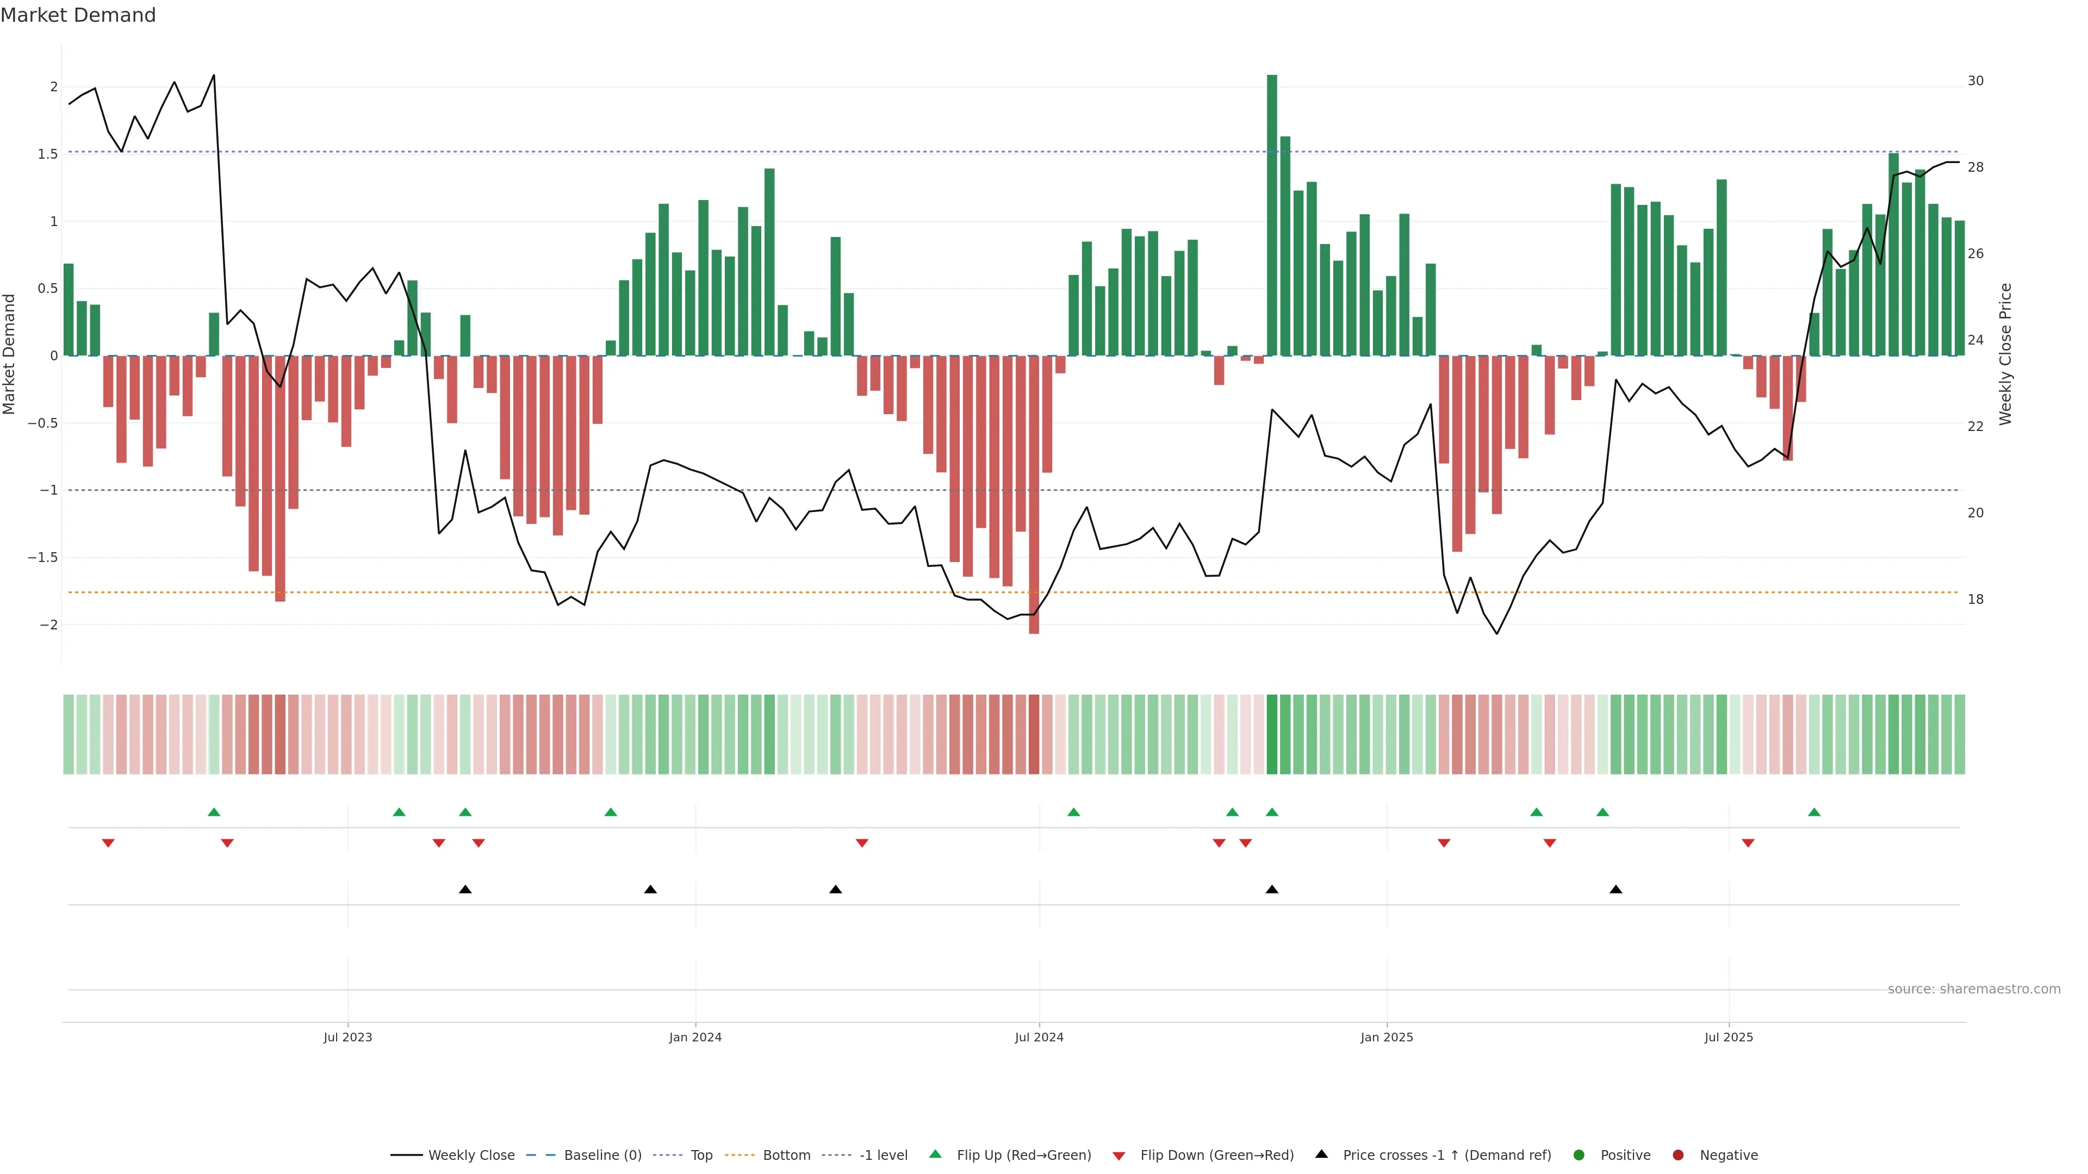Click Price crosses -1 black triangle legend

pyautogui.click(x=1321, y=1154)
